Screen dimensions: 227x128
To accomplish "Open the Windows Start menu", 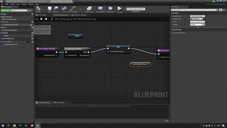I will point(3,126).
